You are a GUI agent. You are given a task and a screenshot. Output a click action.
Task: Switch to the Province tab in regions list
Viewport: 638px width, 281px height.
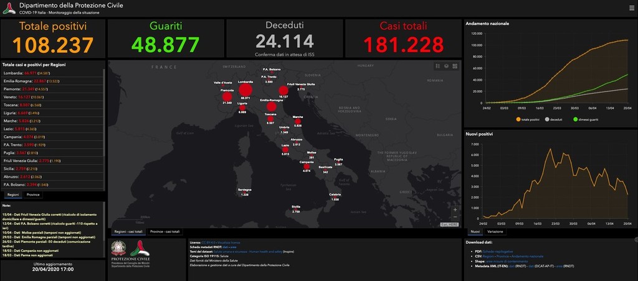[33, 195]
